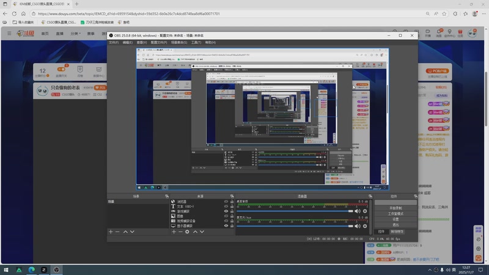Toggle visibility of 游戏捕获 source
Image resolution: width=489 pixels, height=275 pixels.
[226, 211]
